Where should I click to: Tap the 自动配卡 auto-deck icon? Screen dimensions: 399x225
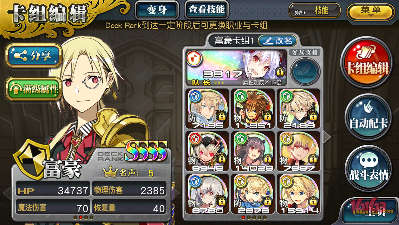click(x=368, y=117)
